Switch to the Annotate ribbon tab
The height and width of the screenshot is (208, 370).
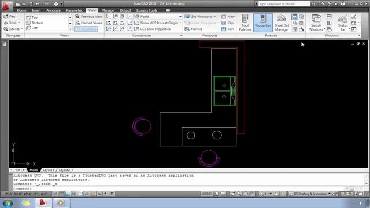[x=53, y=10]
